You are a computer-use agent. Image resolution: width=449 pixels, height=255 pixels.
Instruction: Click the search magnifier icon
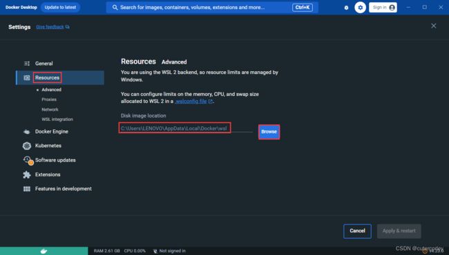pyautogui.click(x=115, y=8)
